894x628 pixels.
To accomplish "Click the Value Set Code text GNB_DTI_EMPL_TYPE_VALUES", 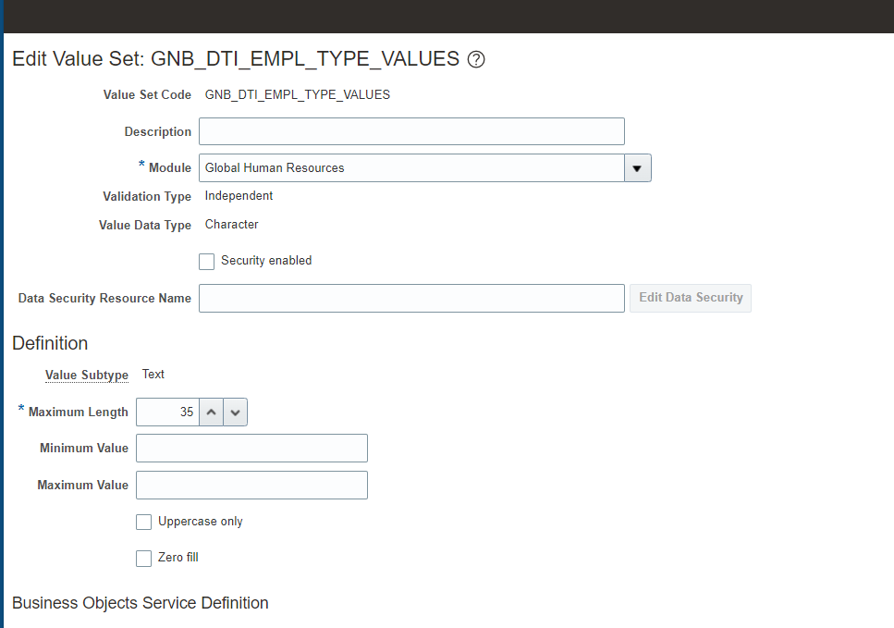I will click(298, 94).
